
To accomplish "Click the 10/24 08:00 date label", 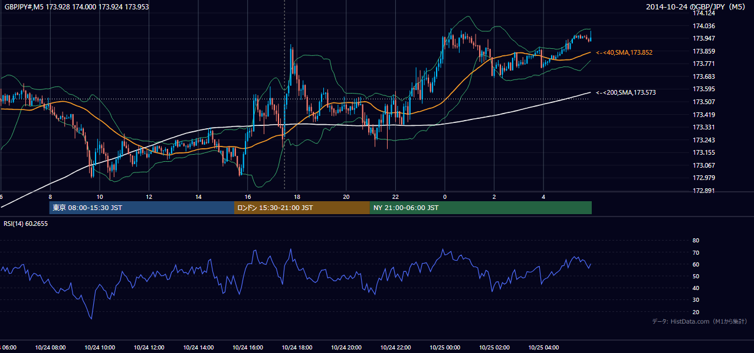I will [50, 348].
